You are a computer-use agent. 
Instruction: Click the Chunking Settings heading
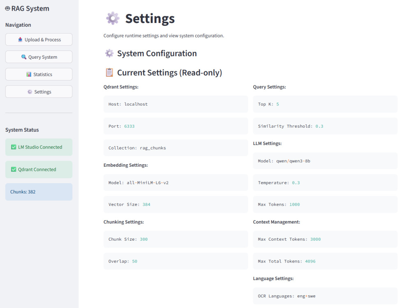tap(124, 222)
